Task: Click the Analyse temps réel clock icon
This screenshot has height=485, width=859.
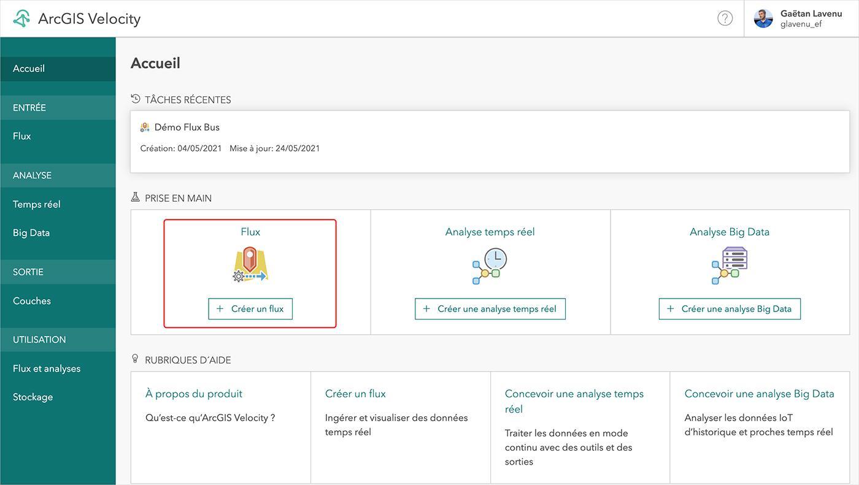Action: click(x=490, y=265)
